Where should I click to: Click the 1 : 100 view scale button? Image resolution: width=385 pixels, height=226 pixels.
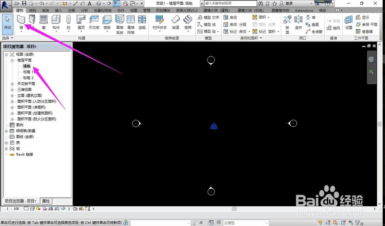pyautogui.click(x=13, y=209)
